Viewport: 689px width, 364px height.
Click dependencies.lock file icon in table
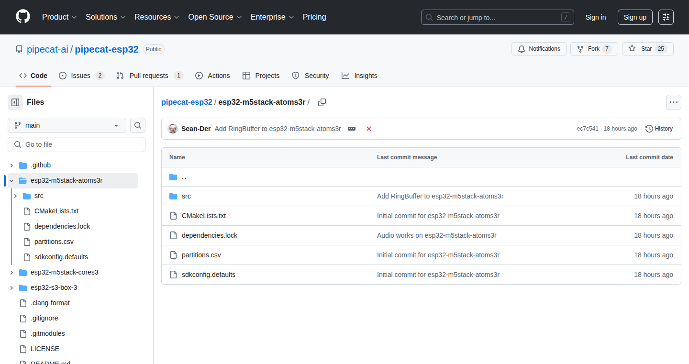173,235
